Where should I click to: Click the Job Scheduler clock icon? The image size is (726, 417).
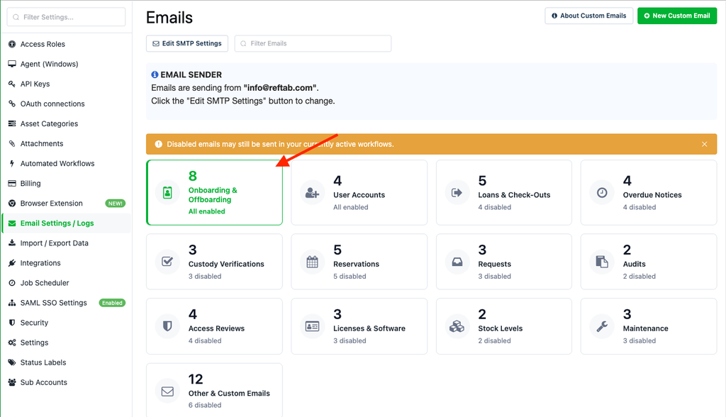click(x=12, y=283)
